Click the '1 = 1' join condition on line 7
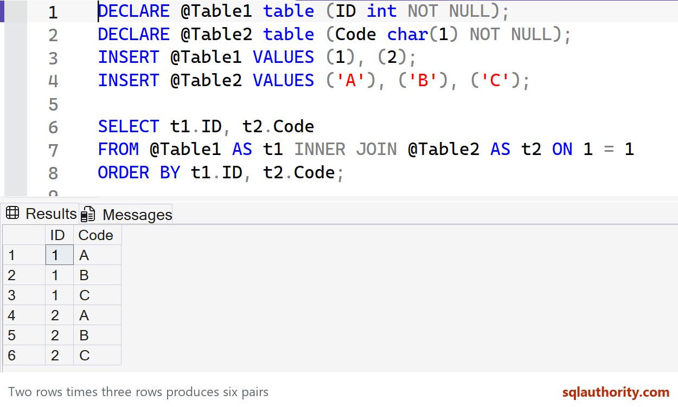Image resolution: width=678 pixels, height=407 pixels. click(x=609, y=149)
